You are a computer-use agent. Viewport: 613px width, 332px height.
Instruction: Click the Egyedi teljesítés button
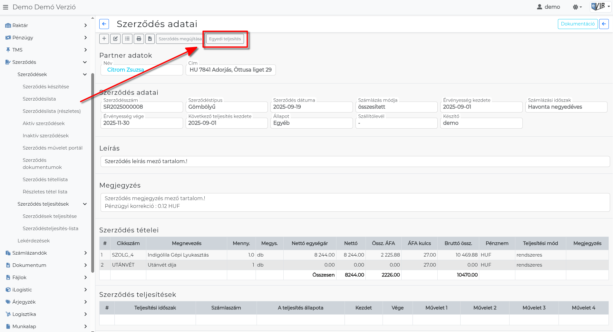[225, 39]
